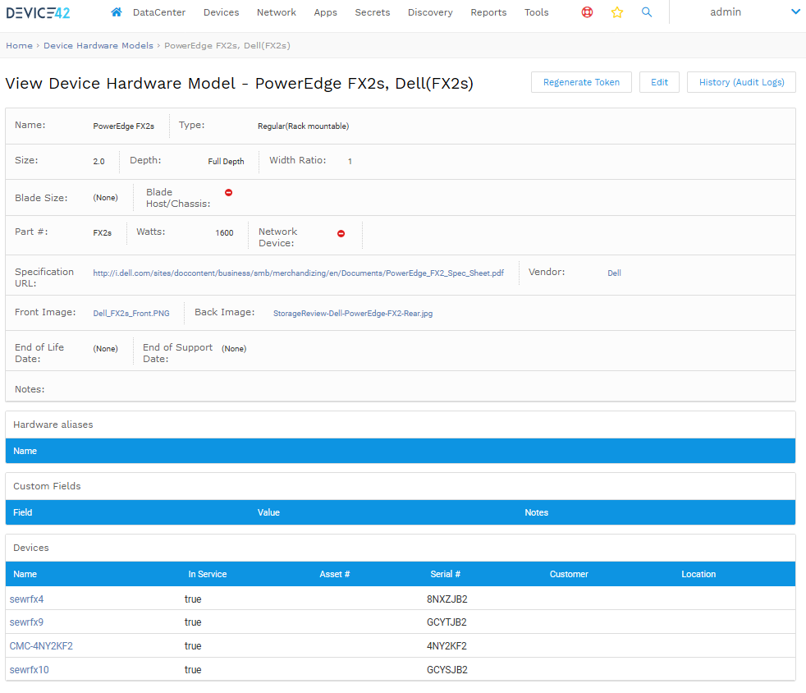This screenshot has width=806, height=693.
Task: Sort devices by Serial # column header
Action: coord(445,574)
